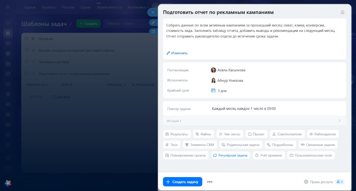Click the Права доступа gear icon
356x191 pixels.
(306, 182)
